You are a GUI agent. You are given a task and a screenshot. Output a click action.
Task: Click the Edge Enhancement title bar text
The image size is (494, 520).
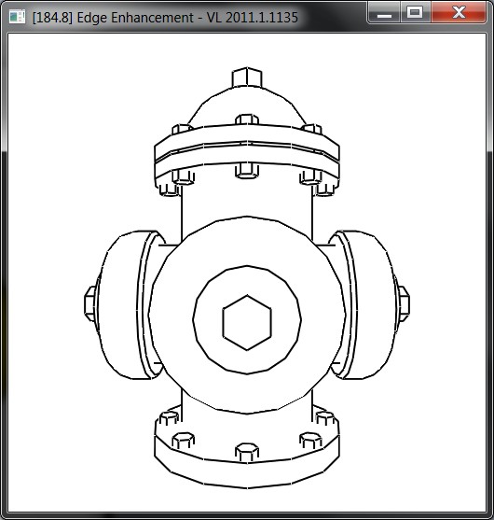pos(165,17)
